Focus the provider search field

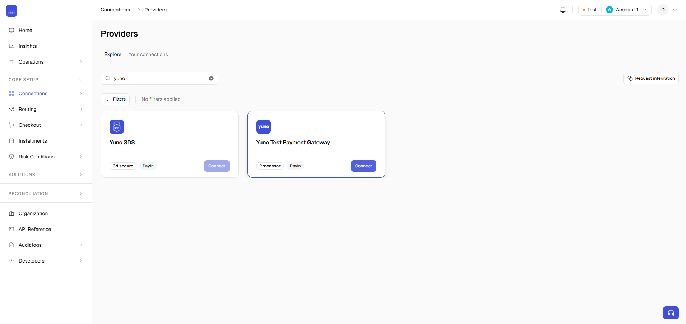pos(159,78)
